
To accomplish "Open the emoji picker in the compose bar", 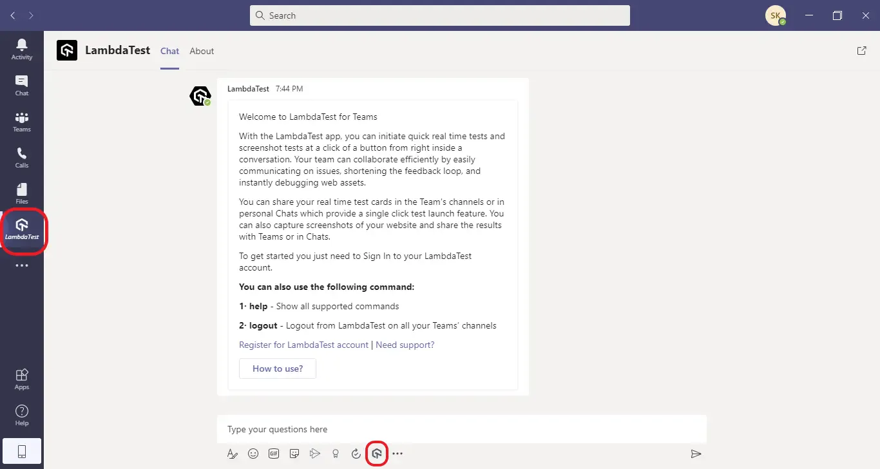I will 253,454.
